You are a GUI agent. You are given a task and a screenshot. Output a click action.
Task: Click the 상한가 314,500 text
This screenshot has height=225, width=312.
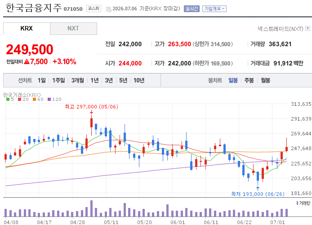[x=213, y=44]
